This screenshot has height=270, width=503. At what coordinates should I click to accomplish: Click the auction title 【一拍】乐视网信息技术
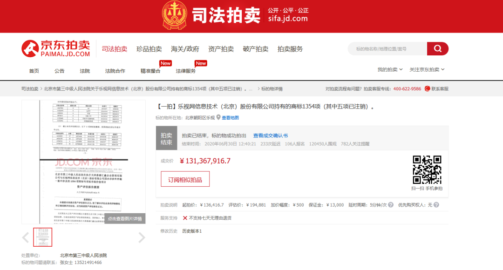click(265, 107)
